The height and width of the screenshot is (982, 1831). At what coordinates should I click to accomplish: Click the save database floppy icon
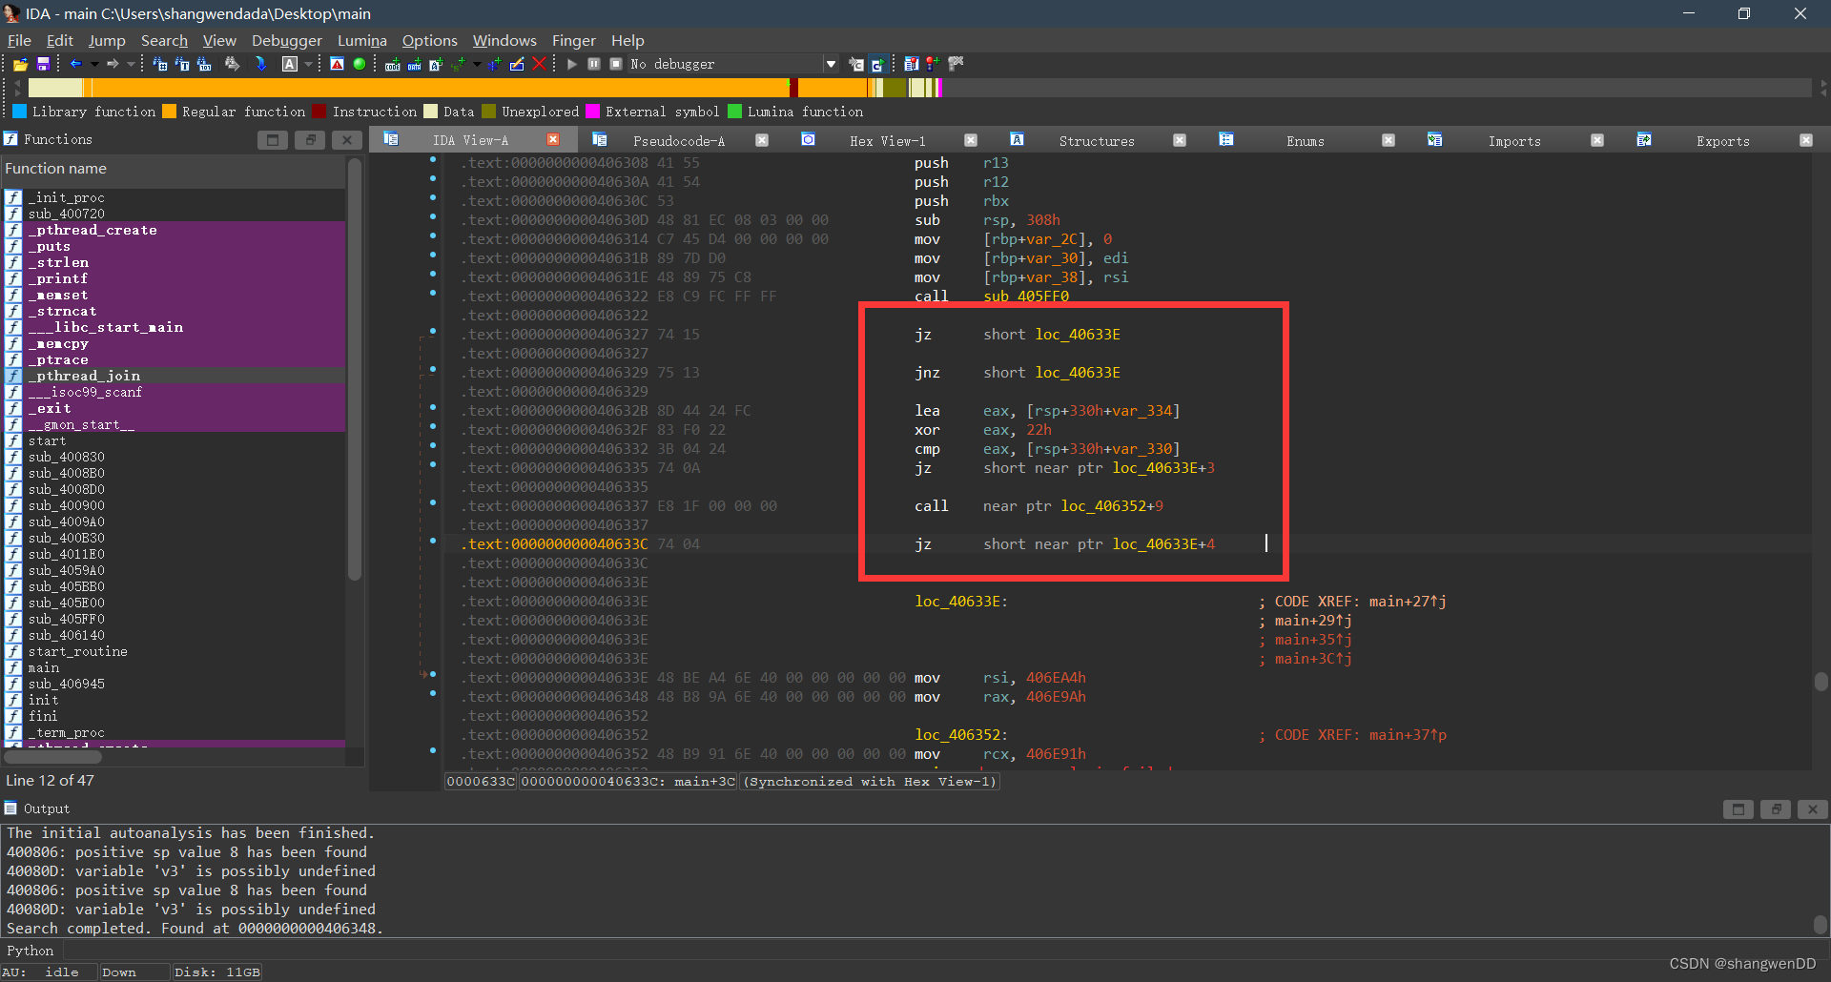click(x=43, y=64)
